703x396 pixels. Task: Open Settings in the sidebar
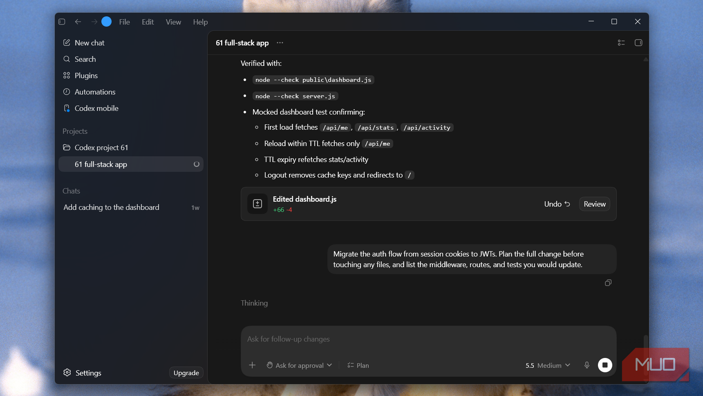pos(82,373)
